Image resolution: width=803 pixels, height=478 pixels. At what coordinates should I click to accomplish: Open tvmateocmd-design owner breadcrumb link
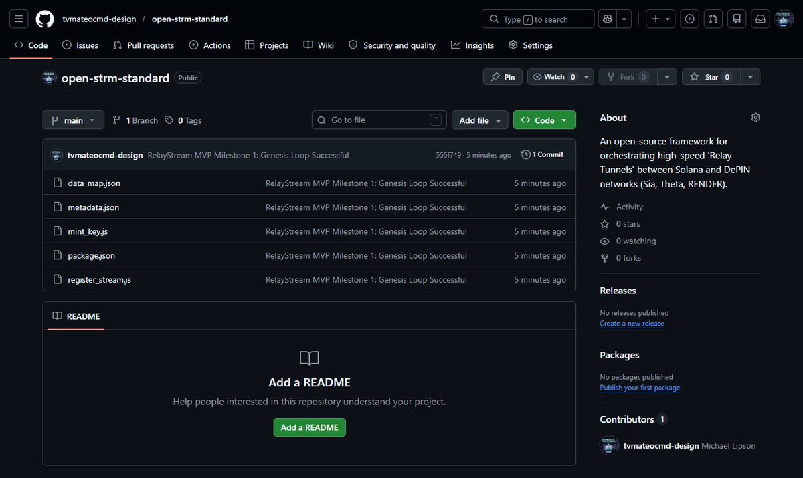coord(98,19)
